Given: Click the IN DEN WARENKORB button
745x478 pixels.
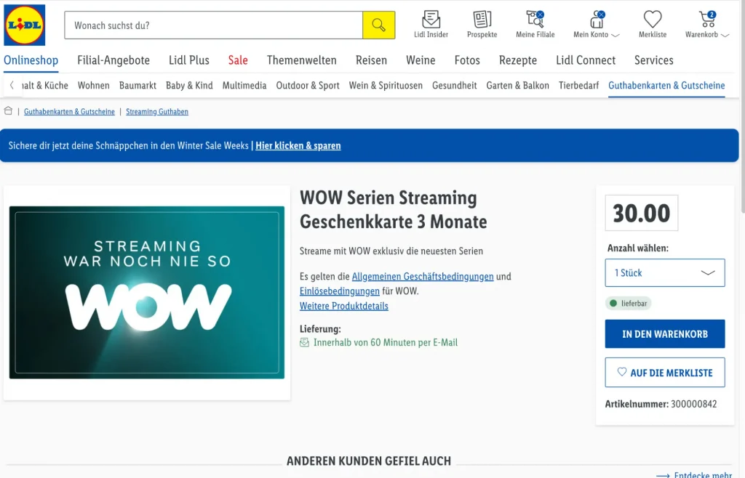Looking at the screenshot, I should pos(665,334).
